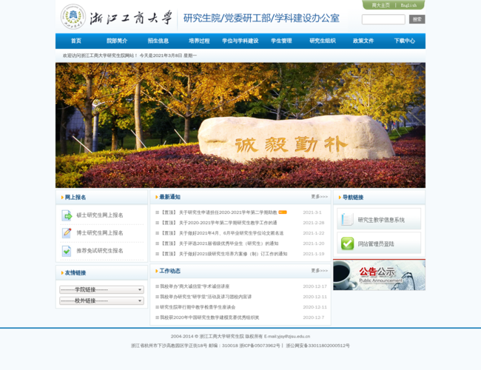Click the 网上报名 section header
The height and width of the screenshot is (370, 481).
pos(75,198)
